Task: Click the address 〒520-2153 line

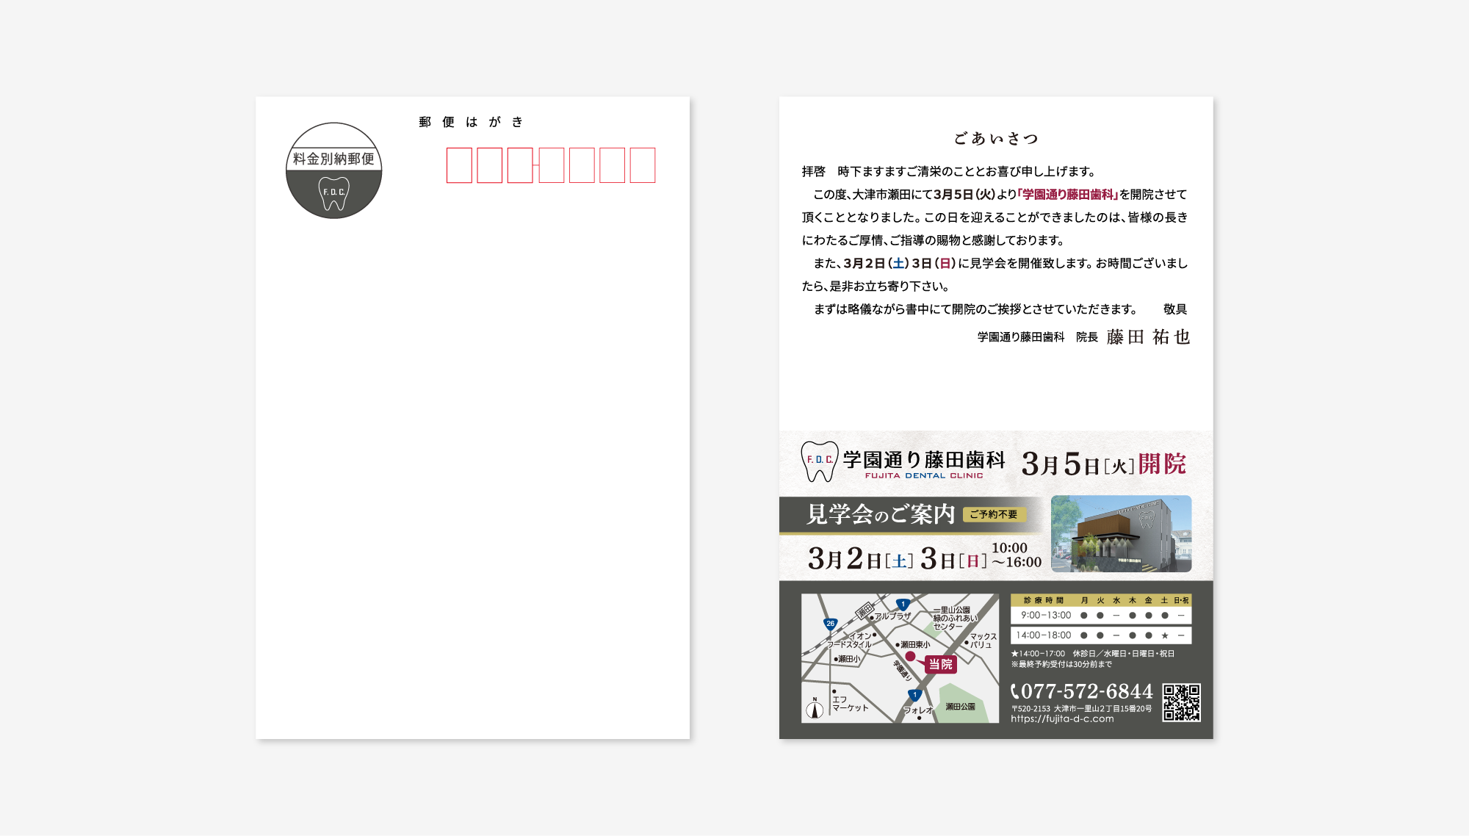Action: click(x=1081, y=709)
